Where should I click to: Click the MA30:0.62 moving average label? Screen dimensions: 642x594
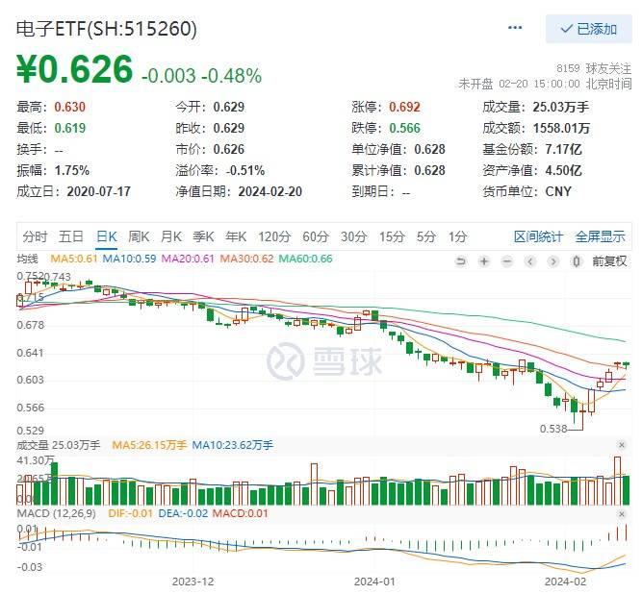click(247, 259)
